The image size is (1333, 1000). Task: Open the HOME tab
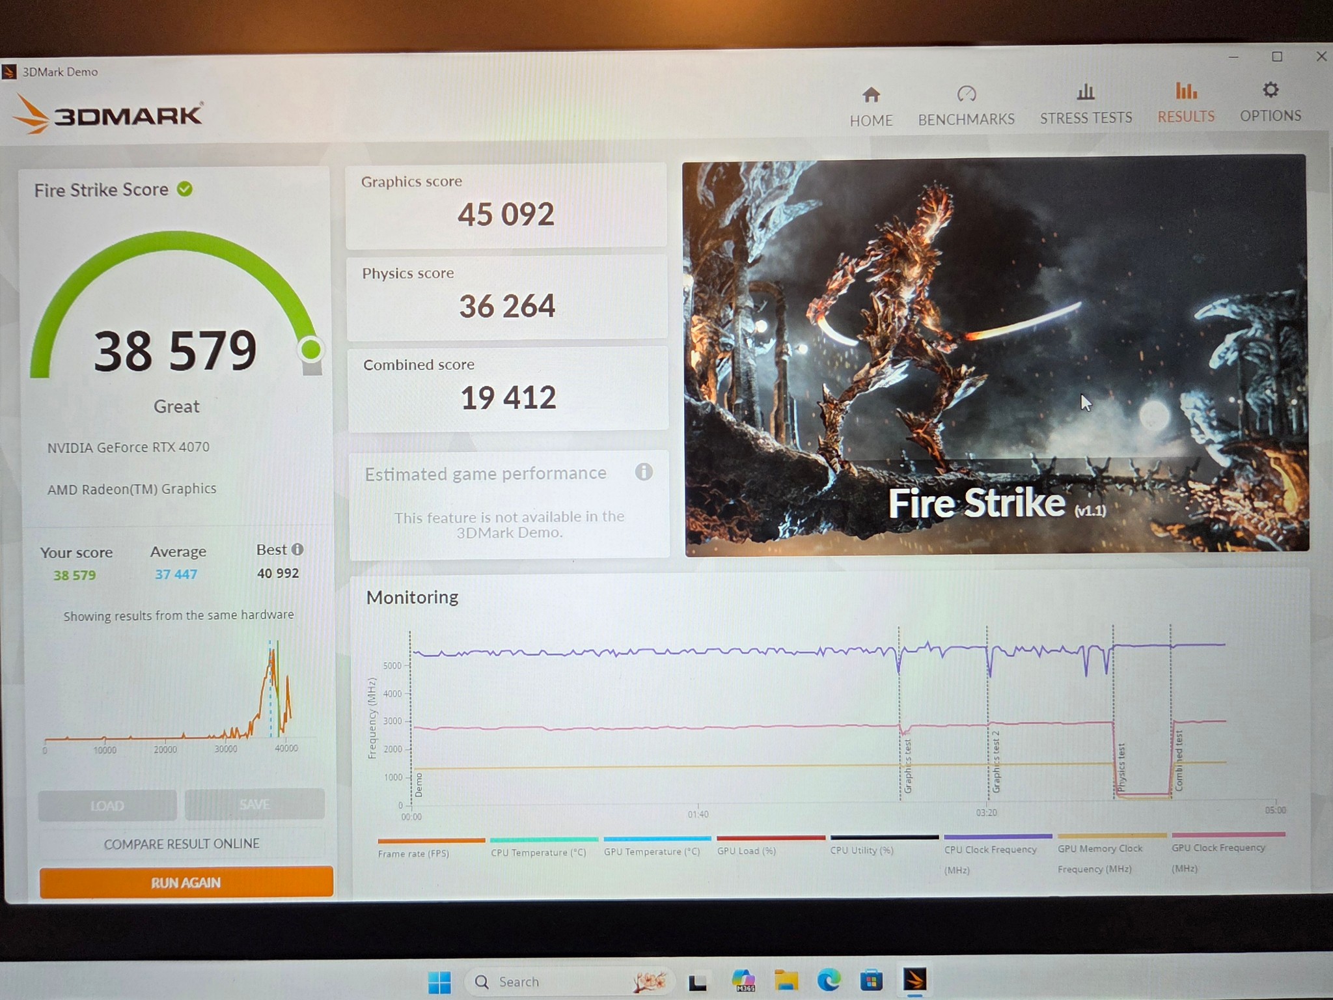871,107
